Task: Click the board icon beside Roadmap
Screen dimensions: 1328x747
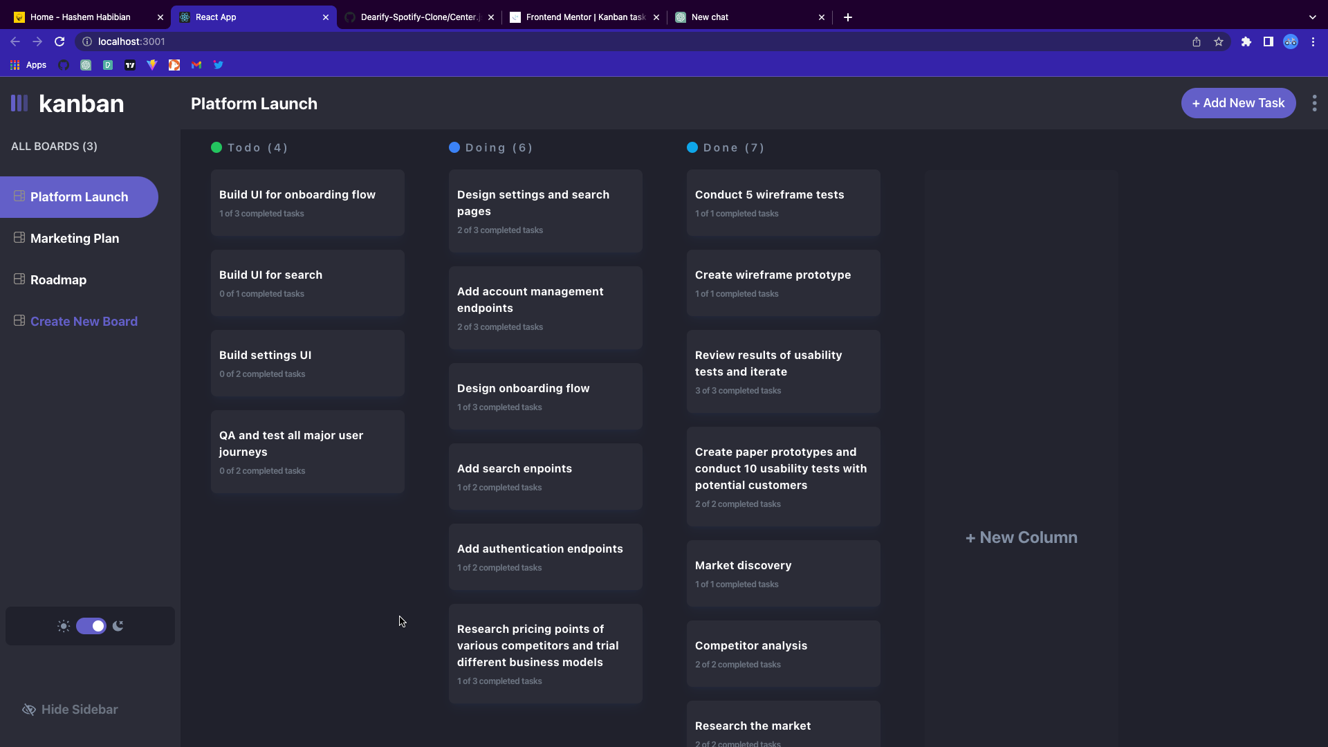Action: pyautogui.click(x=19, y=279)
